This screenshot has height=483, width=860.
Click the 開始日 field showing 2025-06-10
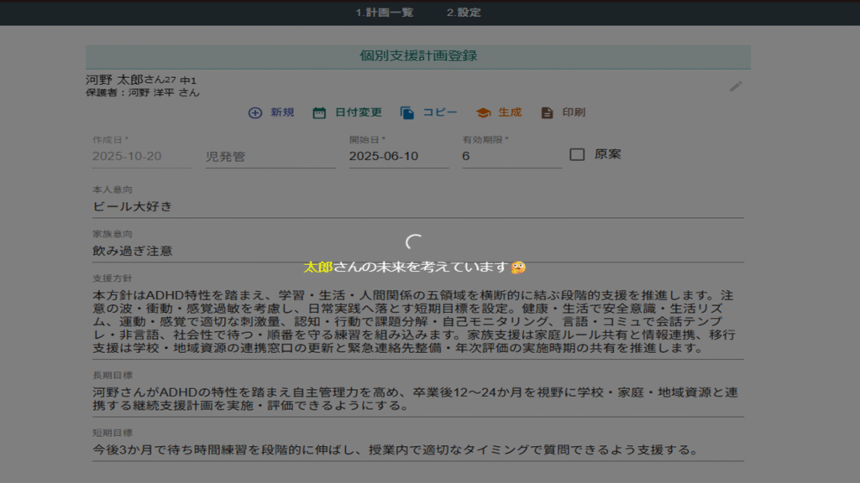click(398, 156)
